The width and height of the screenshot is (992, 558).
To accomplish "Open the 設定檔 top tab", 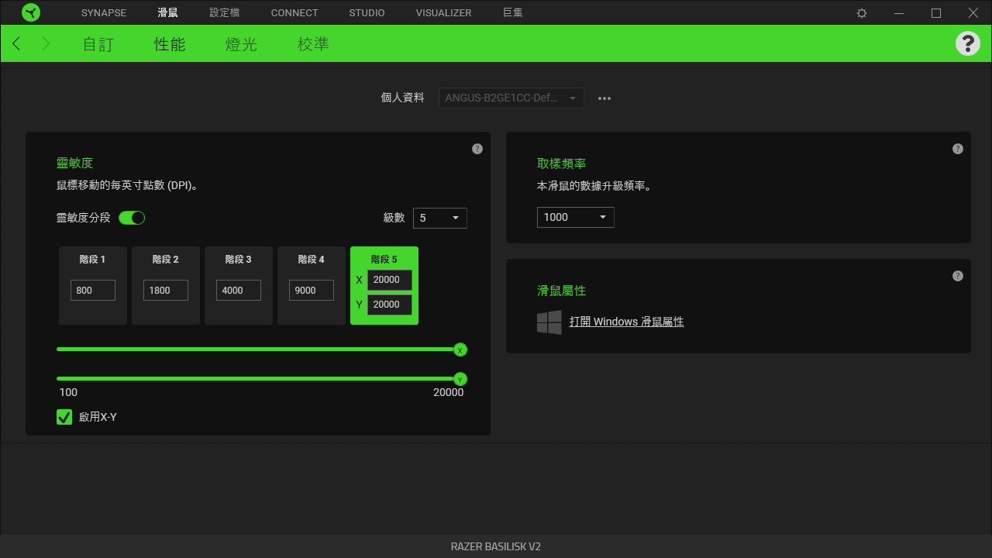I will (x=225, y=13).
